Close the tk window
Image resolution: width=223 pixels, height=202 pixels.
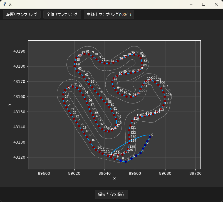click(x=216, y=4)
